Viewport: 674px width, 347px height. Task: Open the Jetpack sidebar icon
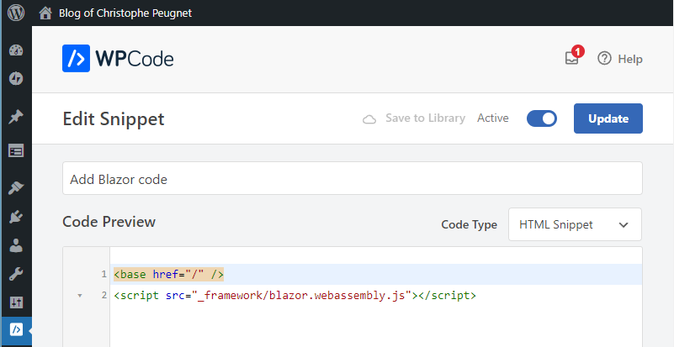tap(16, 79)
